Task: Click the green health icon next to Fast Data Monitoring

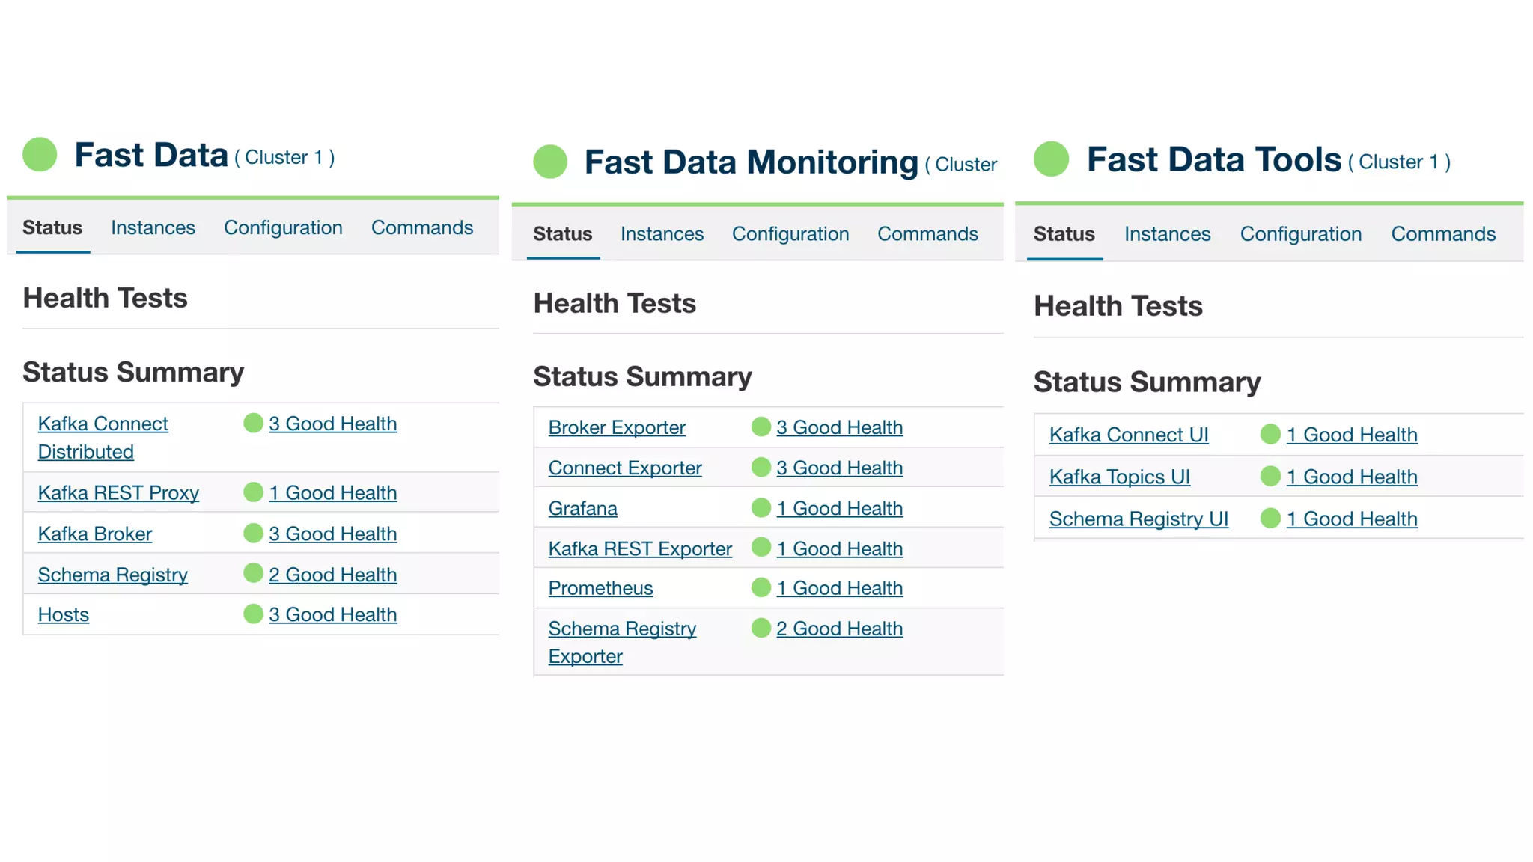Action: (x=550, y=162)
